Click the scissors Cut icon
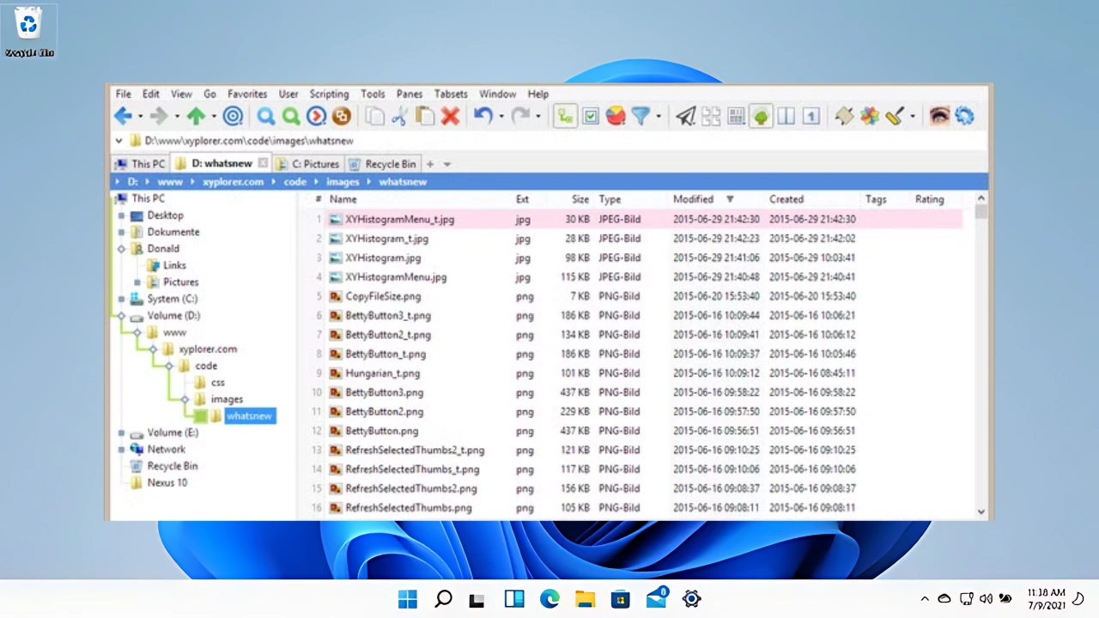Image resolution: width=1099 pixels, height=618 pixels. pos(399,116)
